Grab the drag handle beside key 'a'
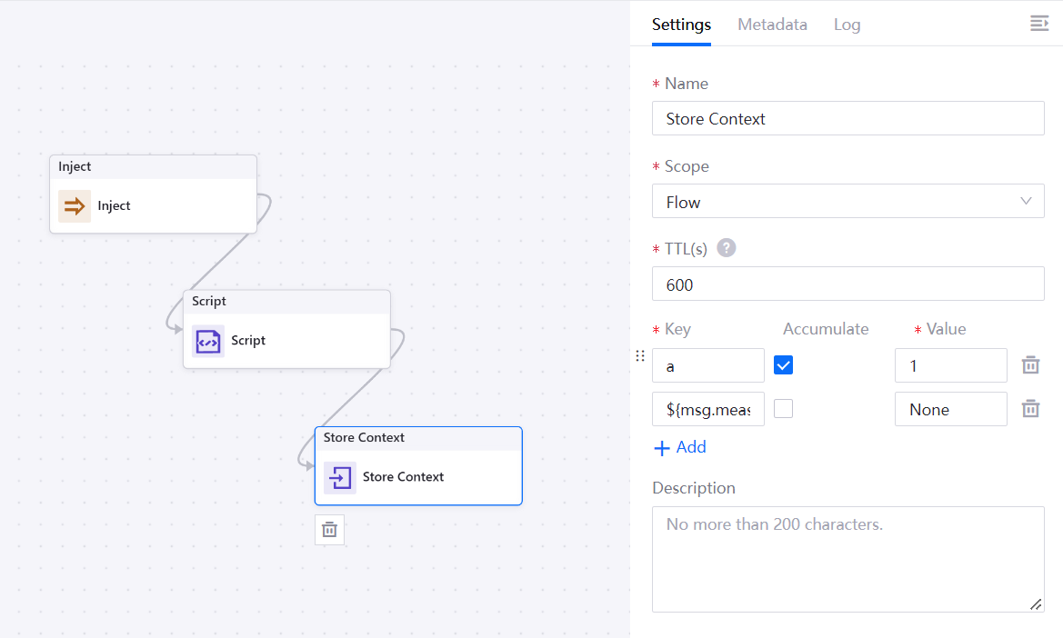Image resolution: width=1063 pixels, height=638 pixels. click(x=640, y=356)
